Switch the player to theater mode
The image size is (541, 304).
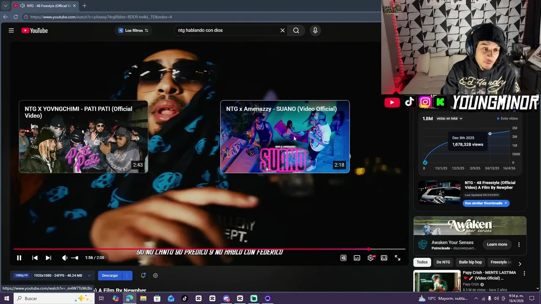[384, 258]
